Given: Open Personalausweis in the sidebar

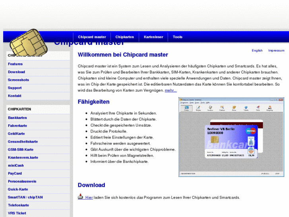Looking at the screenshot, I should (x=38, y=181).
